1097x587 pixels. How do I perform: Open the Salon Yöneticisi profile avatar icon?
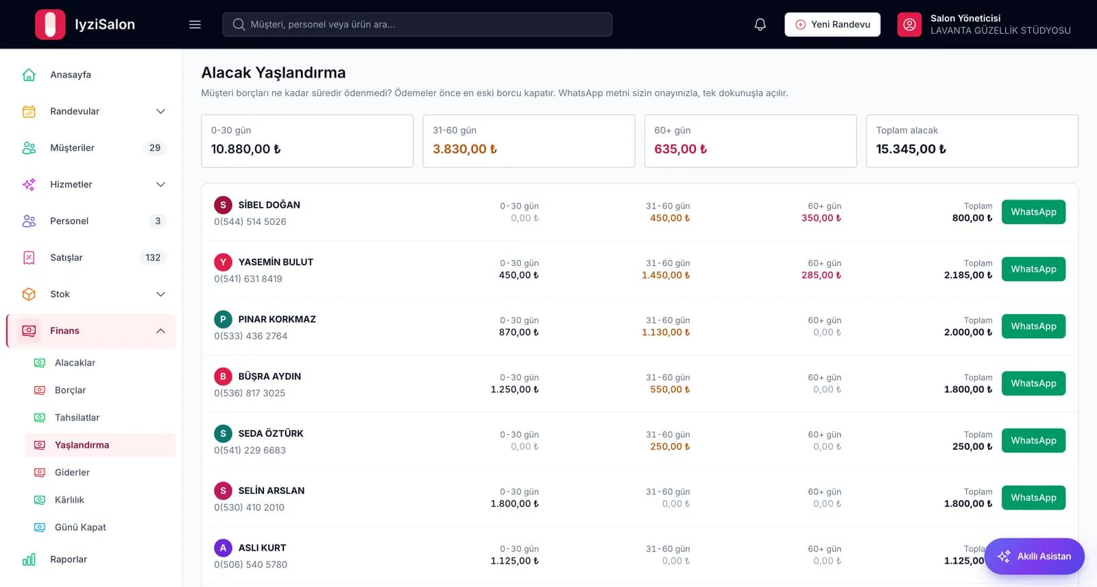click(x=909, y=25)
